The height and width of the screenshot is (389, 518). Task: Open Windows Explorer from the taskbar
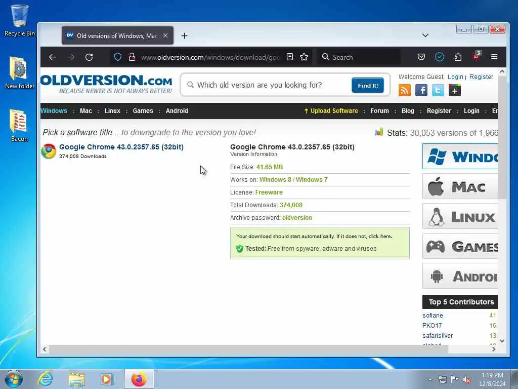coord(77,379)
